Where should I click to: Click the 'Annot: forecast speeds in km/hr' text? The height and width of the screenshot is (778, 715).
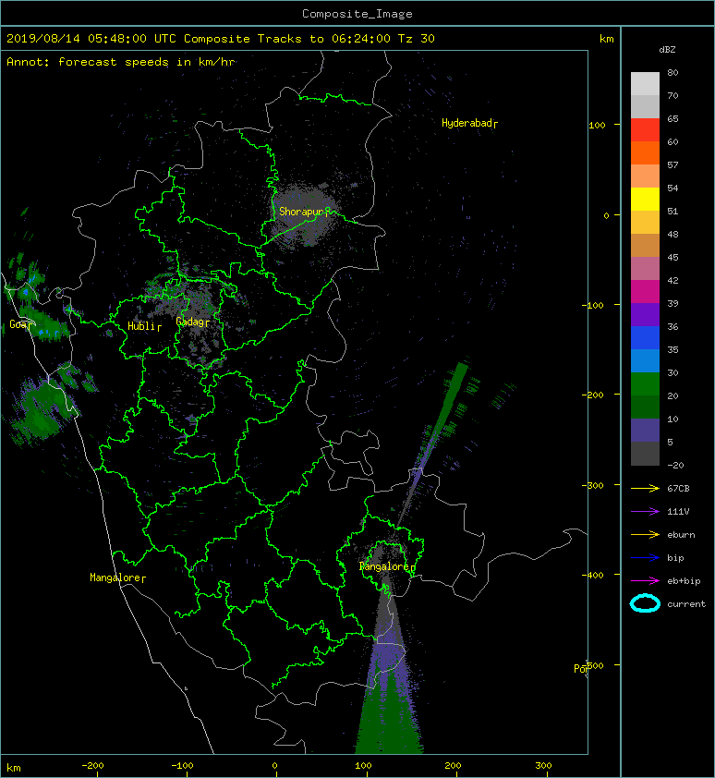tap(121, 62)
